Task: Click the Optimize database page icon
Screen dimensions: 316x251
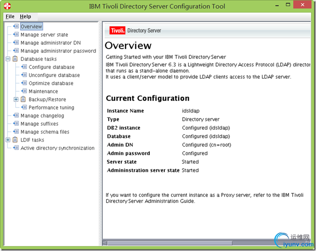Action: pos(24,83)
